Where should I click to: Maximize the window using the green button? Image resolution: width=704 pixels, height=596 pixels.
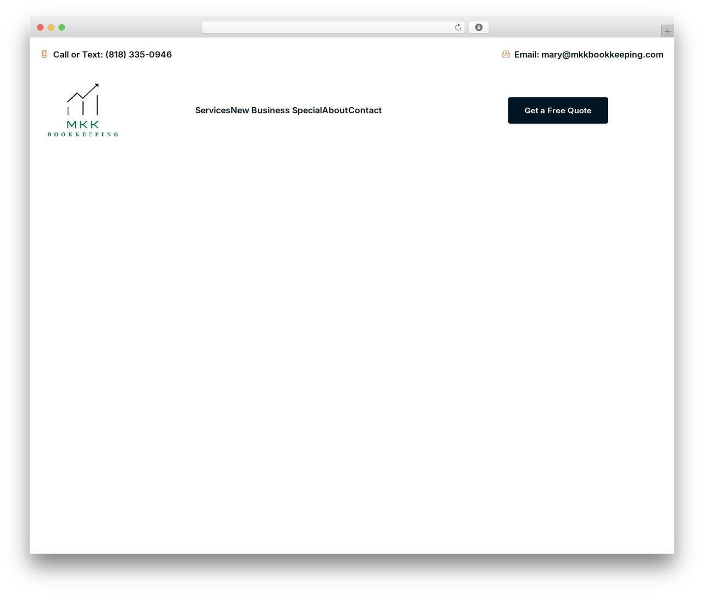(62, 27)
